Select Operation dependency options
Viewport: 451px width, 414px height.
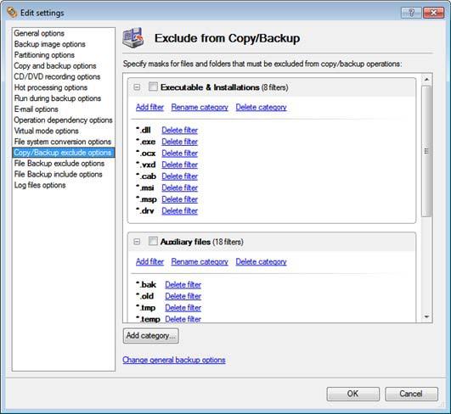tap(63, 120)
